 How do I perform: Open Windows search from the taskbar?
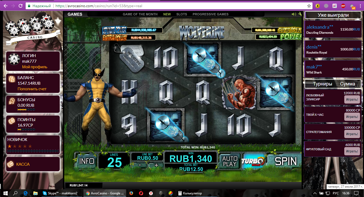15,193
